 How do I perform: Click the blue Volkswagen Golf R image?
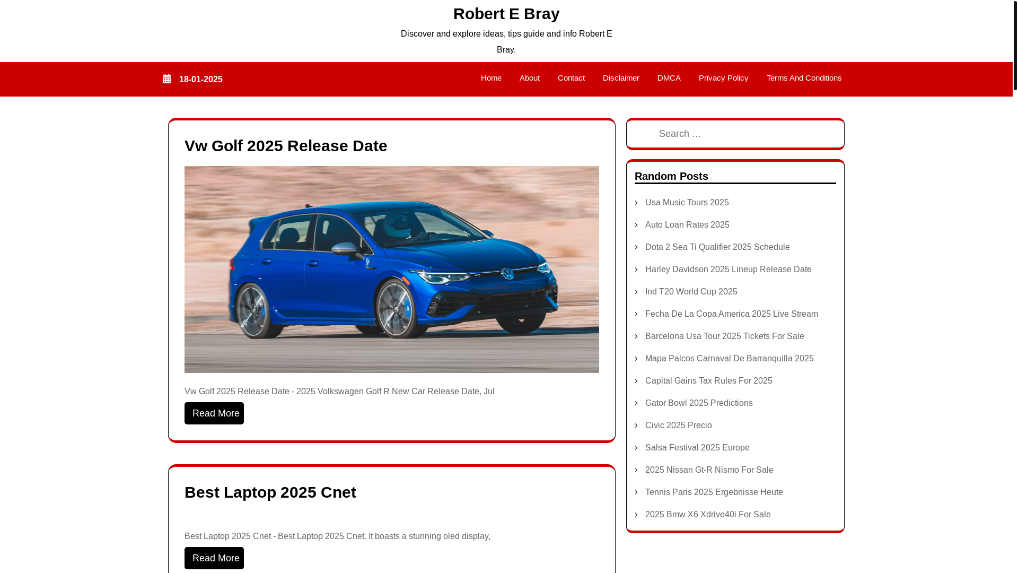392,270
